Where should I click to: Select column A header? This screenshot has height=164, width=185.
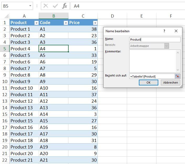24,16
